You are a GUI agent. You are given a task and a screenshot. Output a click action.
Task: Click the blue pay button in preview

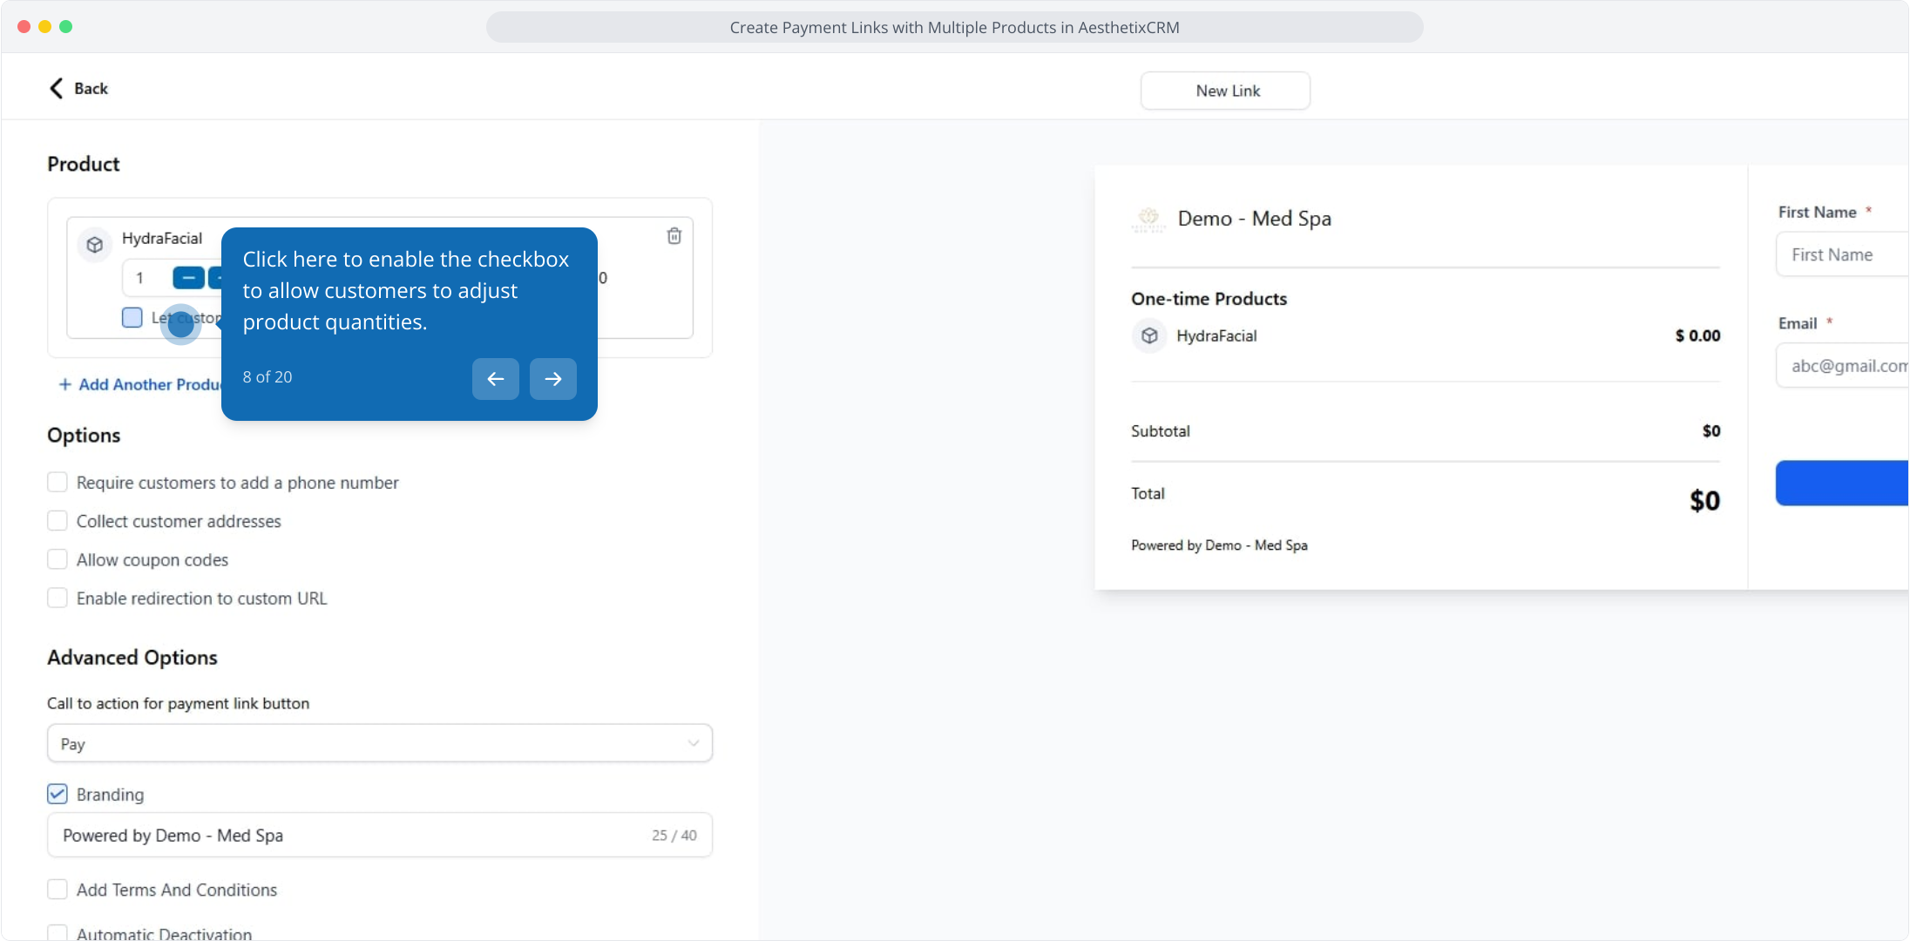(x=1840, y=483)
